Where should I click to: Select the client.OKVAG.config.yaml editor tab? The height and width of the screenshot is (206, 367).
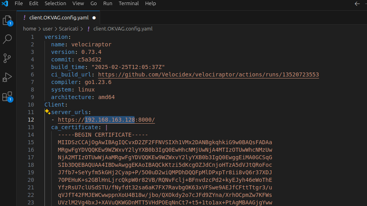(x=58, y=18)
